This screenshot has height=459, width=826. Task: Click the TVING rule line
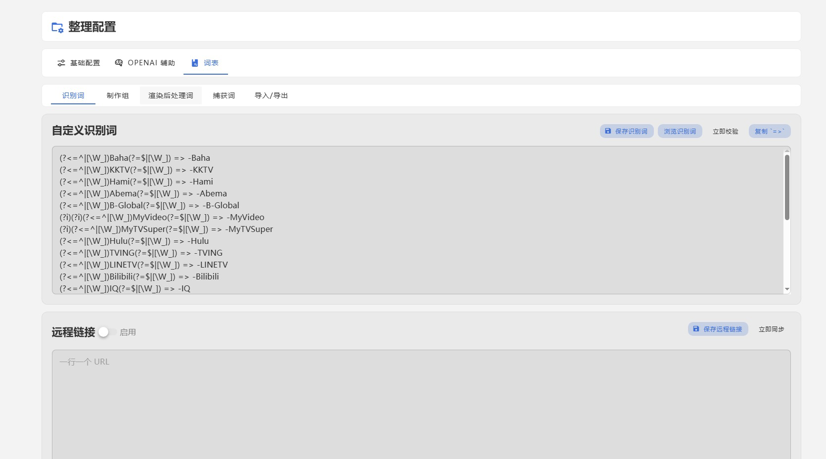[141, 253]
